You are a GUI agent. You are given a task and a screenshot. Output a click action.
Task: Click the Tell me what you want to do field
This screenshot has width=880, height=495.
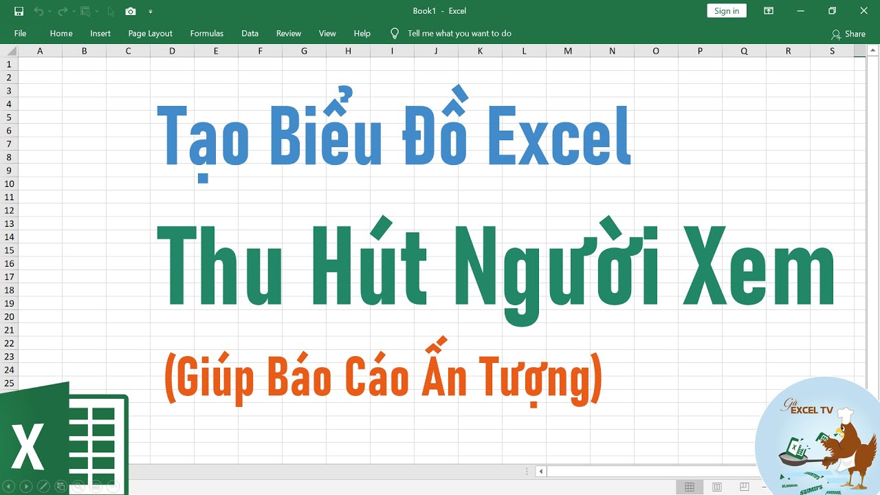tap(459, 34)
